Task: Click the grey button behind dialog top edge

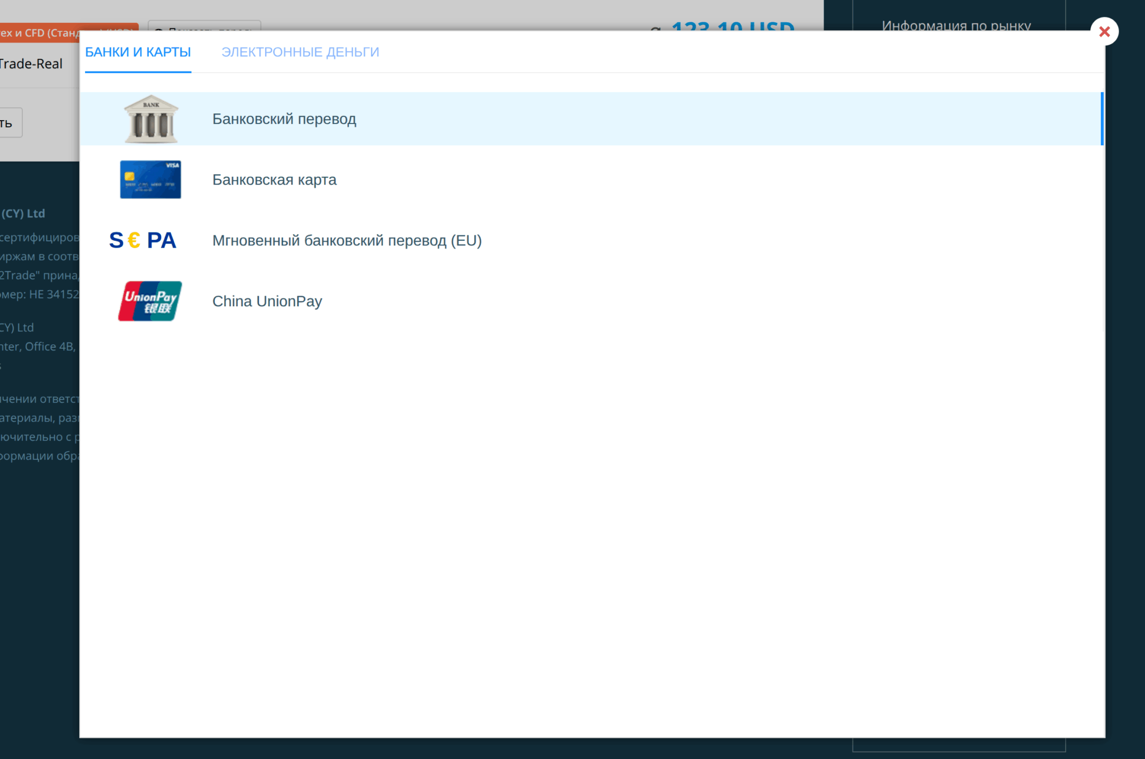Action: [x=204, y=26]
